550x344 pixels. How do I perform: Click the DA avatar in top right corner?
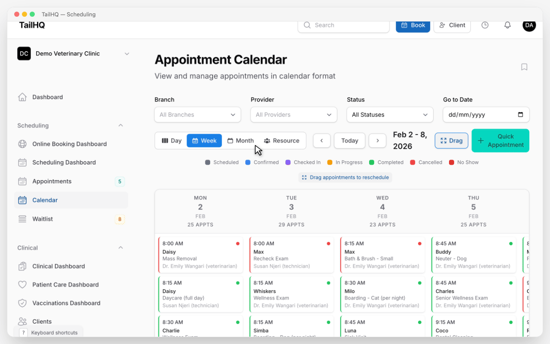529,25
